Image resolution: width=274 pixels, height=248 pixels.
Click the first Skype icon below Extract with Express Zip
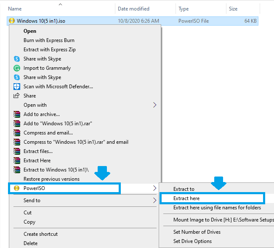(x=17, y=59)
